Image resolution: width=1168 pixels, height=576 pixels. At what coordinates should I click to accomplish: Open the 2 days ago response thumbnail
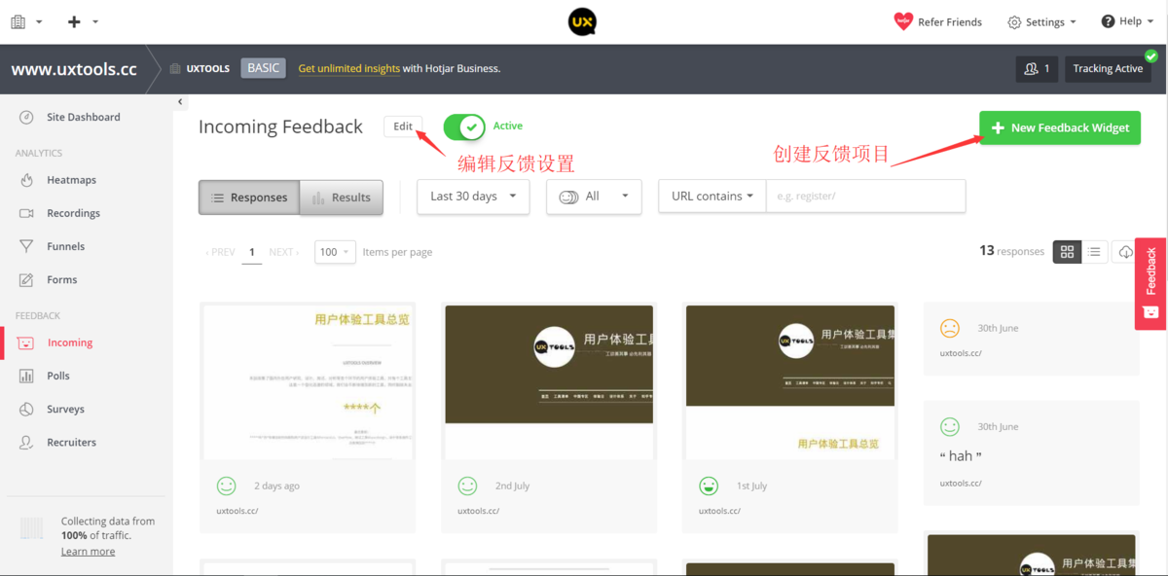(x=309, y=382)
